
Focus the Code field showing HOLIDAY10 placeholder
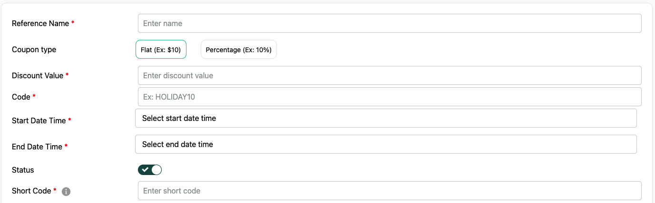click(x=390, y=97)
